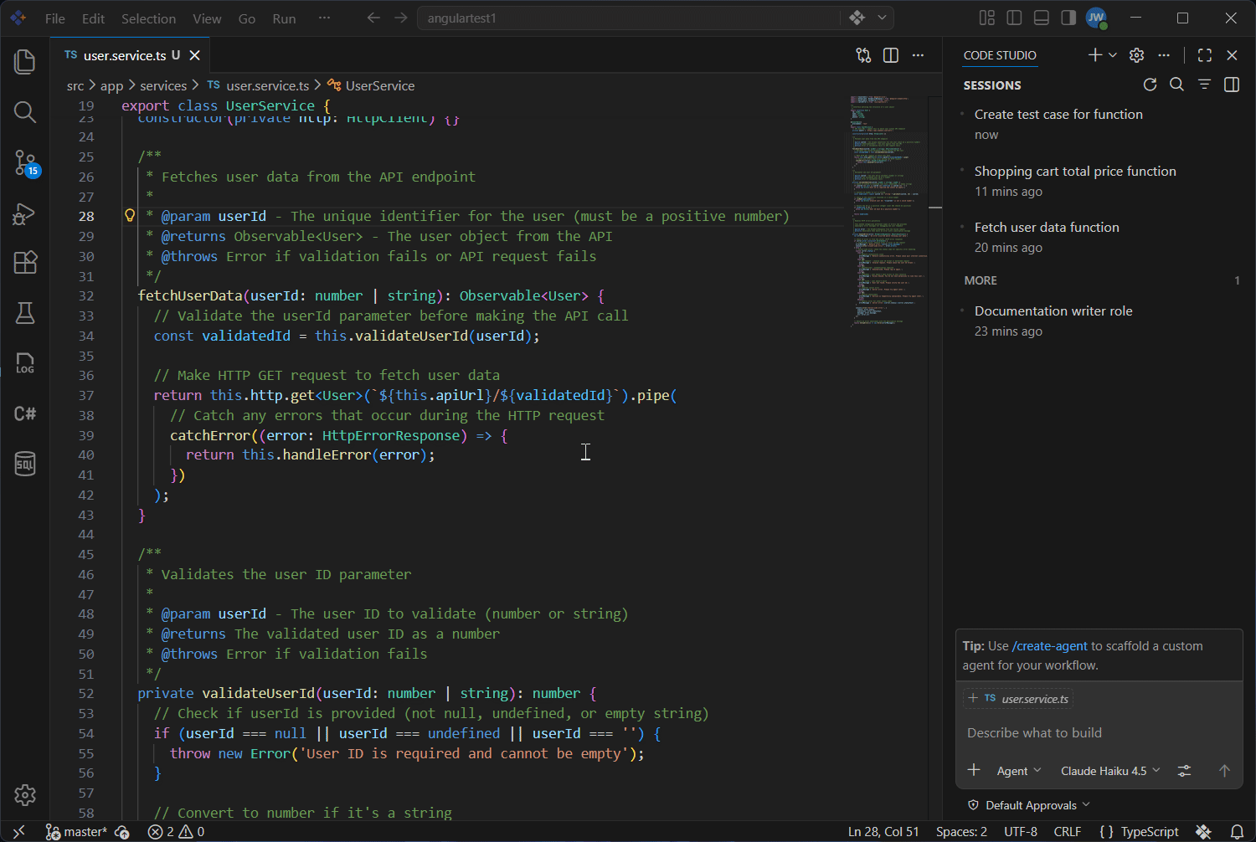
Task: Open the Testing flask view
Action: pos(25,313)
